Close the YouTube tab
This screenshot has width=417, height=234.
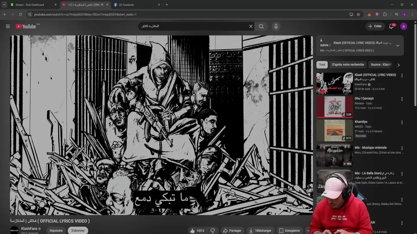pos(107,5)
